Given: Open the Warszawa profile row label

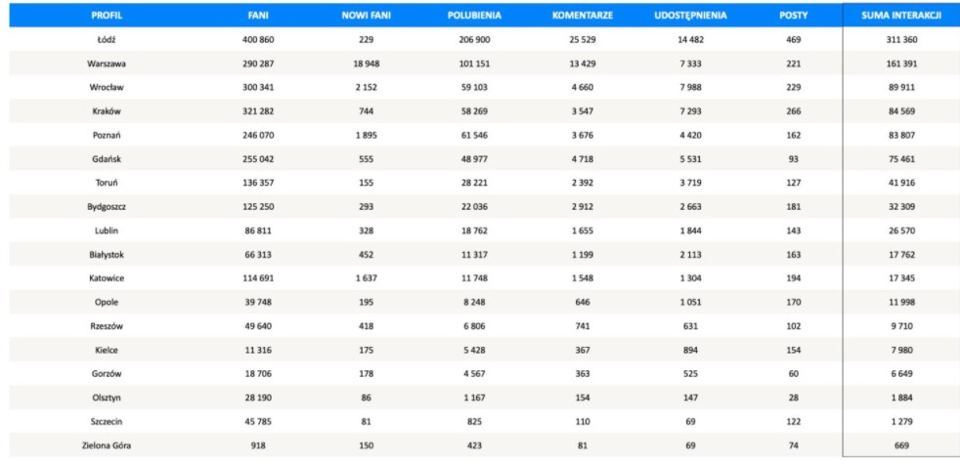Looking at the screenshot, I should pos(108,63).
